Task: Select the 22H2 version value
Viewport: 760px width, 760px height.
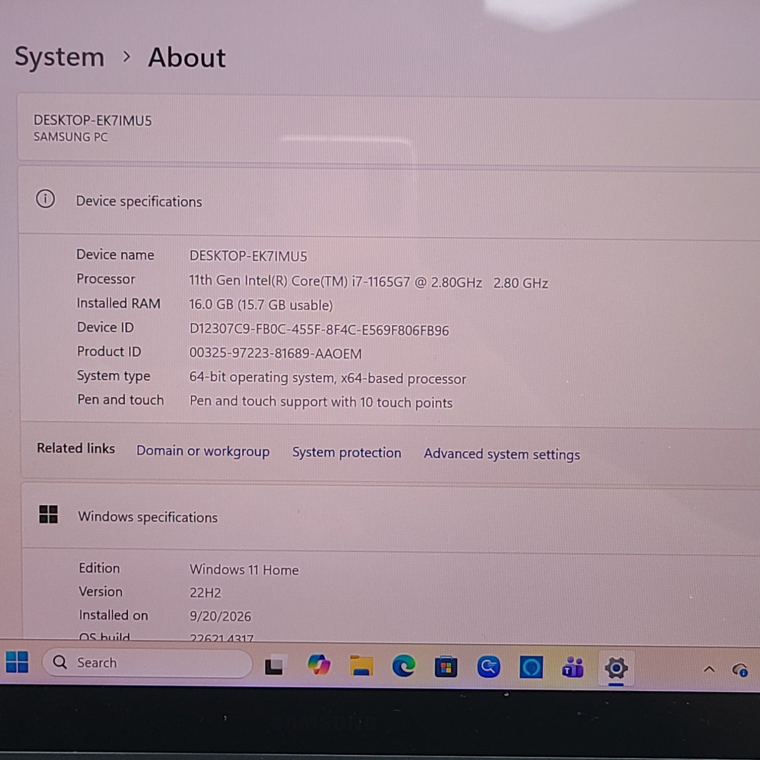Action: click(x=205, y=593)
